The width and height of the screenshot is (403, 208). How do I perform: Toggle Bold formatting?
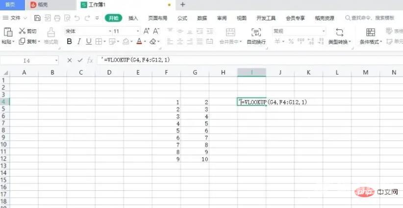(x=69, y=42)
